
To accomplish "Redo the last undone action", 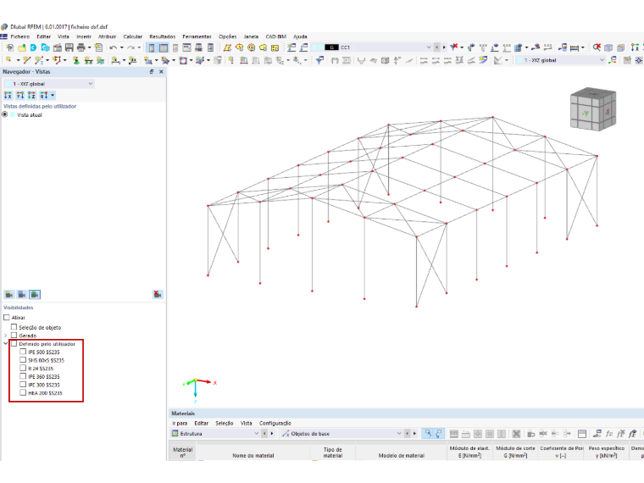I will [x=131, y=47].
